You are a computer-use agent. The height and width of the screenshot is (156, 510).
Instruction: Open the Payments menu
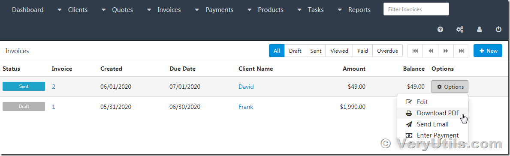click(220, 10)
